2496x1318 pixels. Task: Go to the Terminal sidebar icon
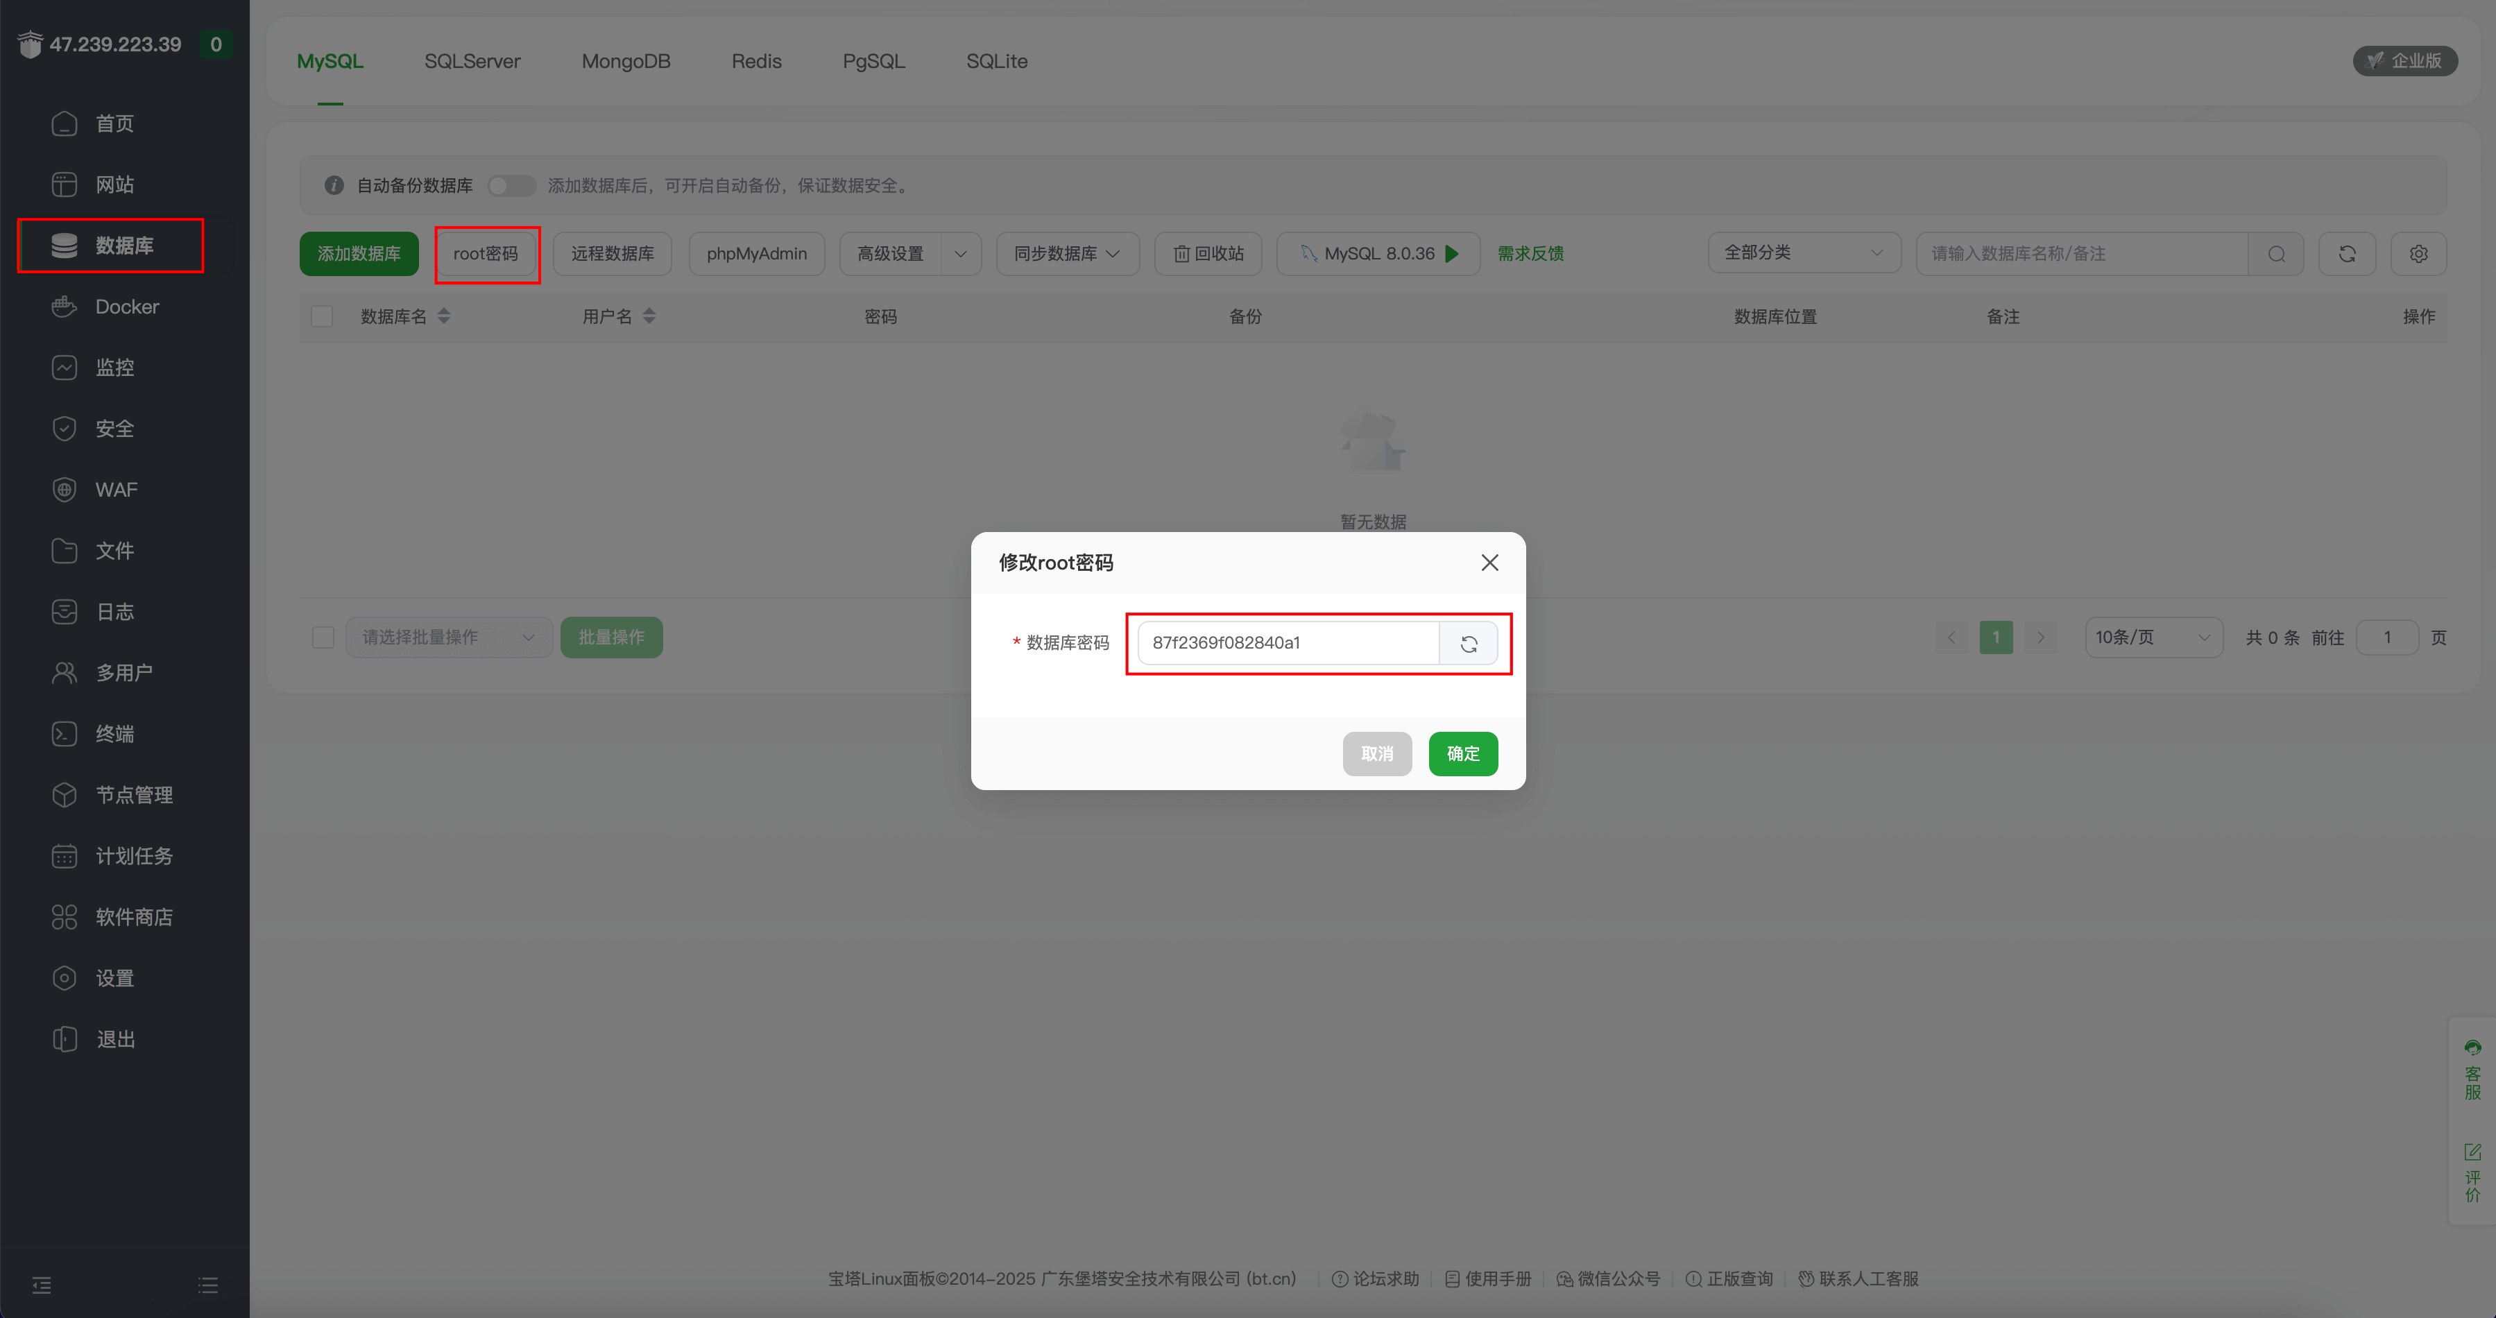tap(64, 735)
